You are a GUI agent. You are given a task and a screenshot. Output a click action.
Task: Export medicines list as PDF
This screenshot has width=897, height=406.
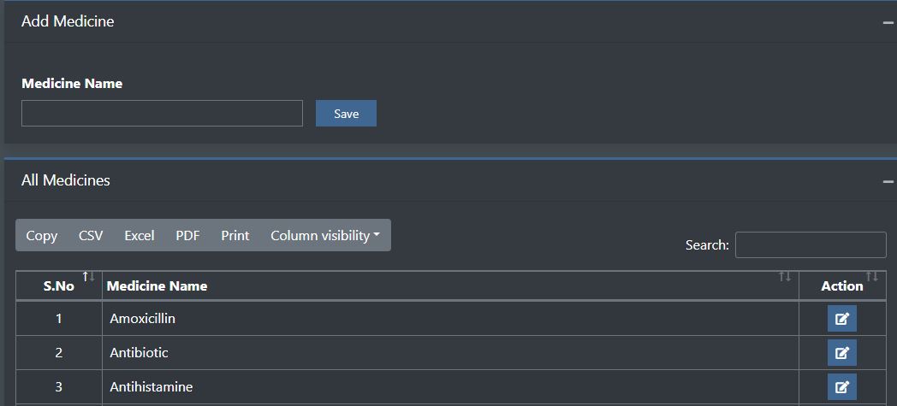(187, 235)
